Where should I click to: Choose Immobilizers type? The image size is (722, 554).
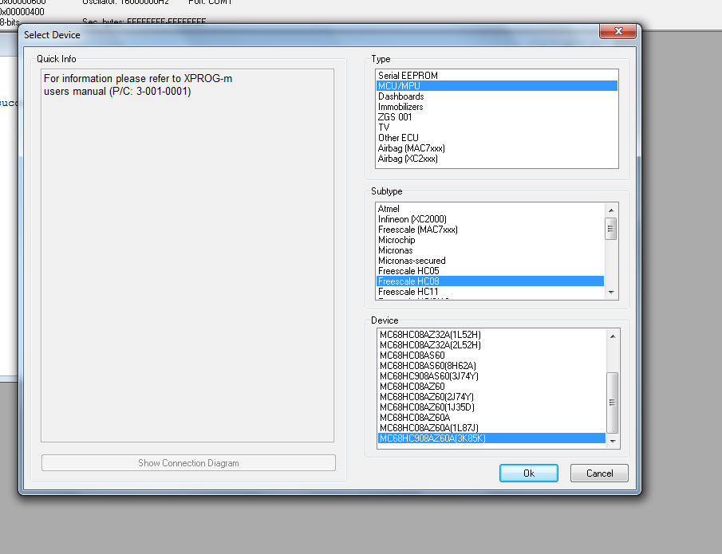coord(497,107)
